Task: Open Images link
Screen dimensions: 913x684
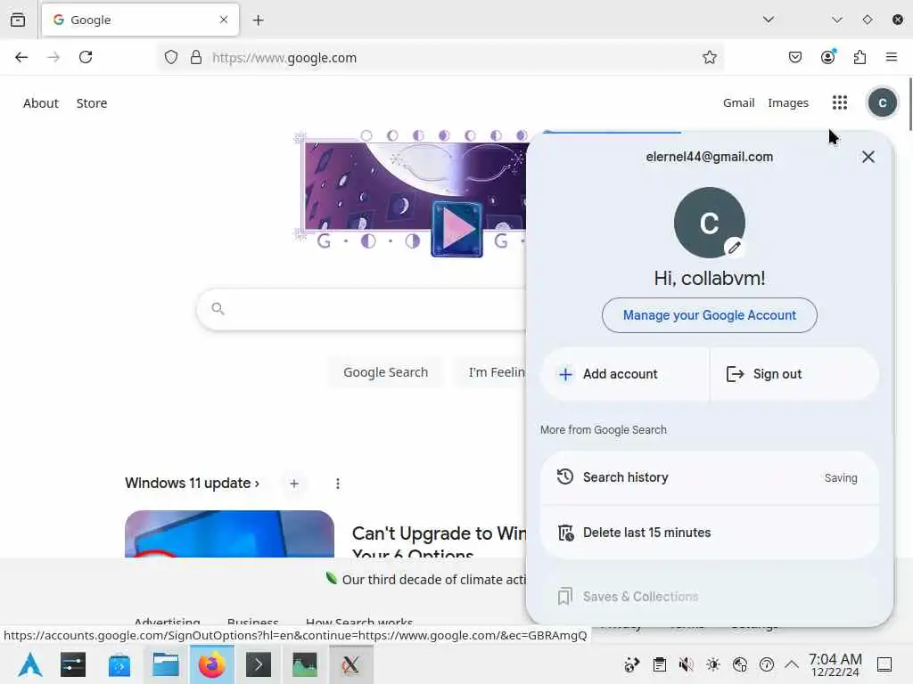Action: point(788,103)
